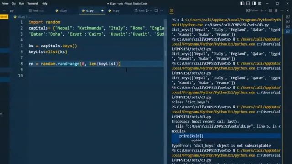Viewport: 292px width, 164px height.
Task: Click the 'rn = random.randrange' line
Action: tap(74, 64)
